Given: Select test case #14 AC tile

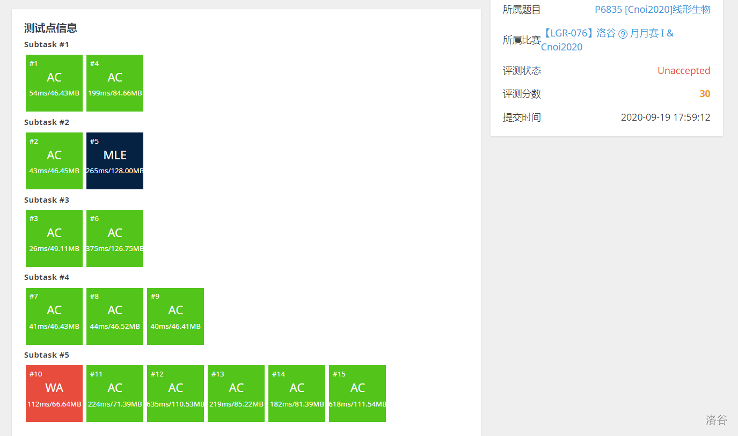Looking at the screenshot, I should [297, 394].
